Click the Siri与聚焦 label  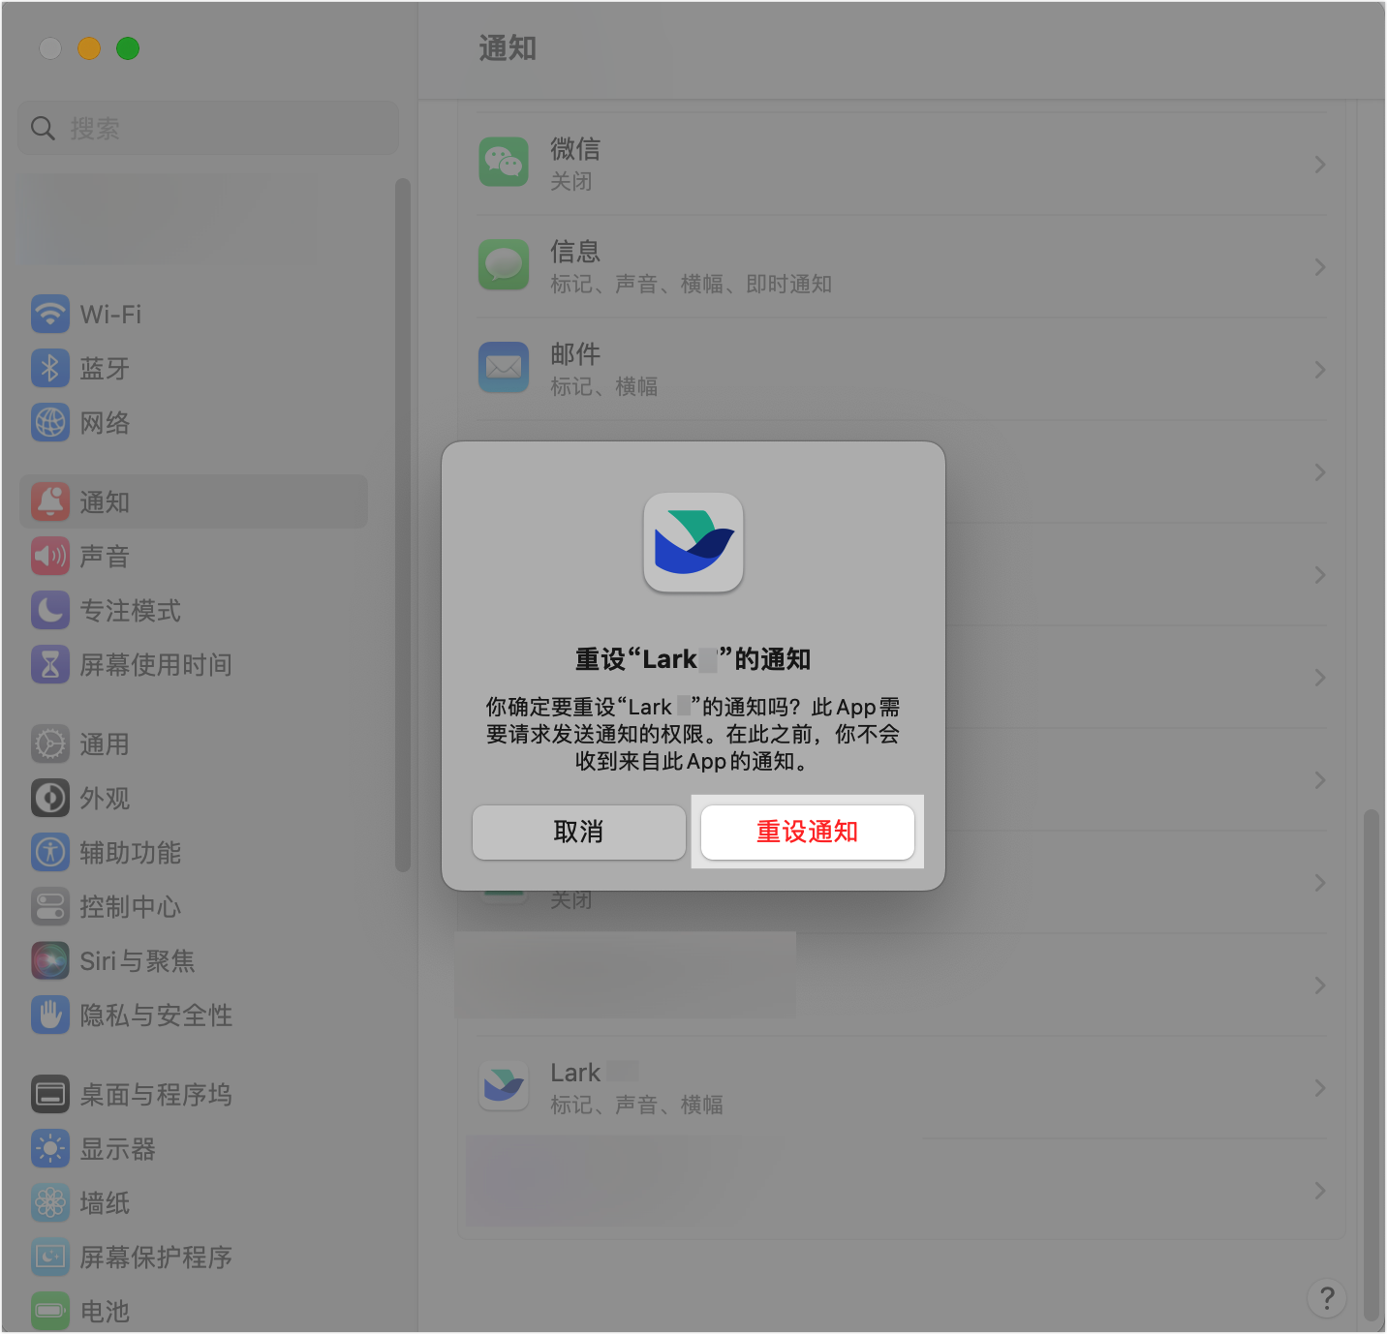(x=138, y=961)
